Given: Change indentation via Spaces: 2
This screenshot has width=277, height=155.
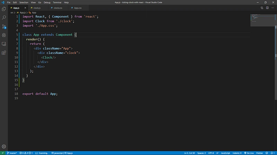Looking at the screenshot, I should 202,153.
